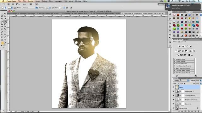Expand Exposure Presets list

[x=175, y=64]
